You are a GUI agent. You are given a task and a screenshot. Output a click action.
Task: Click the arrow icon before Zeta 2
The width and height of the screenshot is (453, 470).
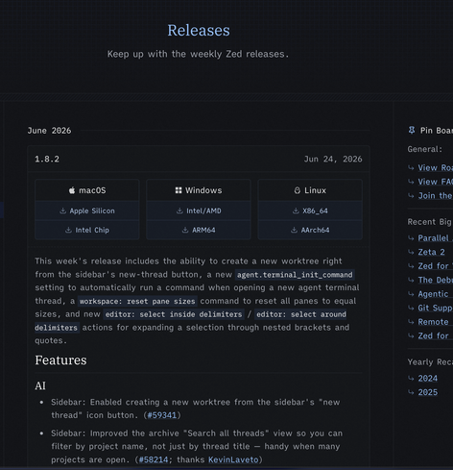pyautogui.click(x=411, y=252)
